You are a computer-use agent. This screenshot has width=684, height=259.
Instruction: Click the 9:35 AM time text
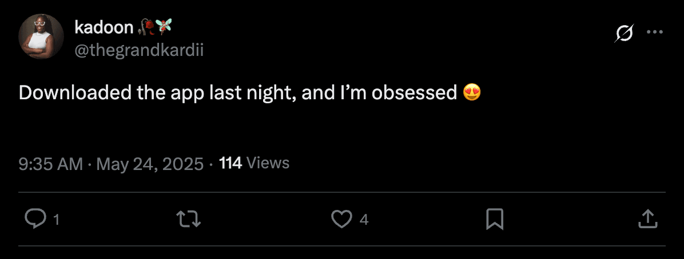point(51,164)
